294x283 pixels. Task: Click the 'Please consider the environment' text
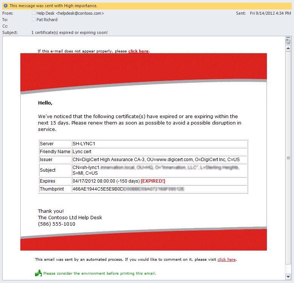(99, 274)
